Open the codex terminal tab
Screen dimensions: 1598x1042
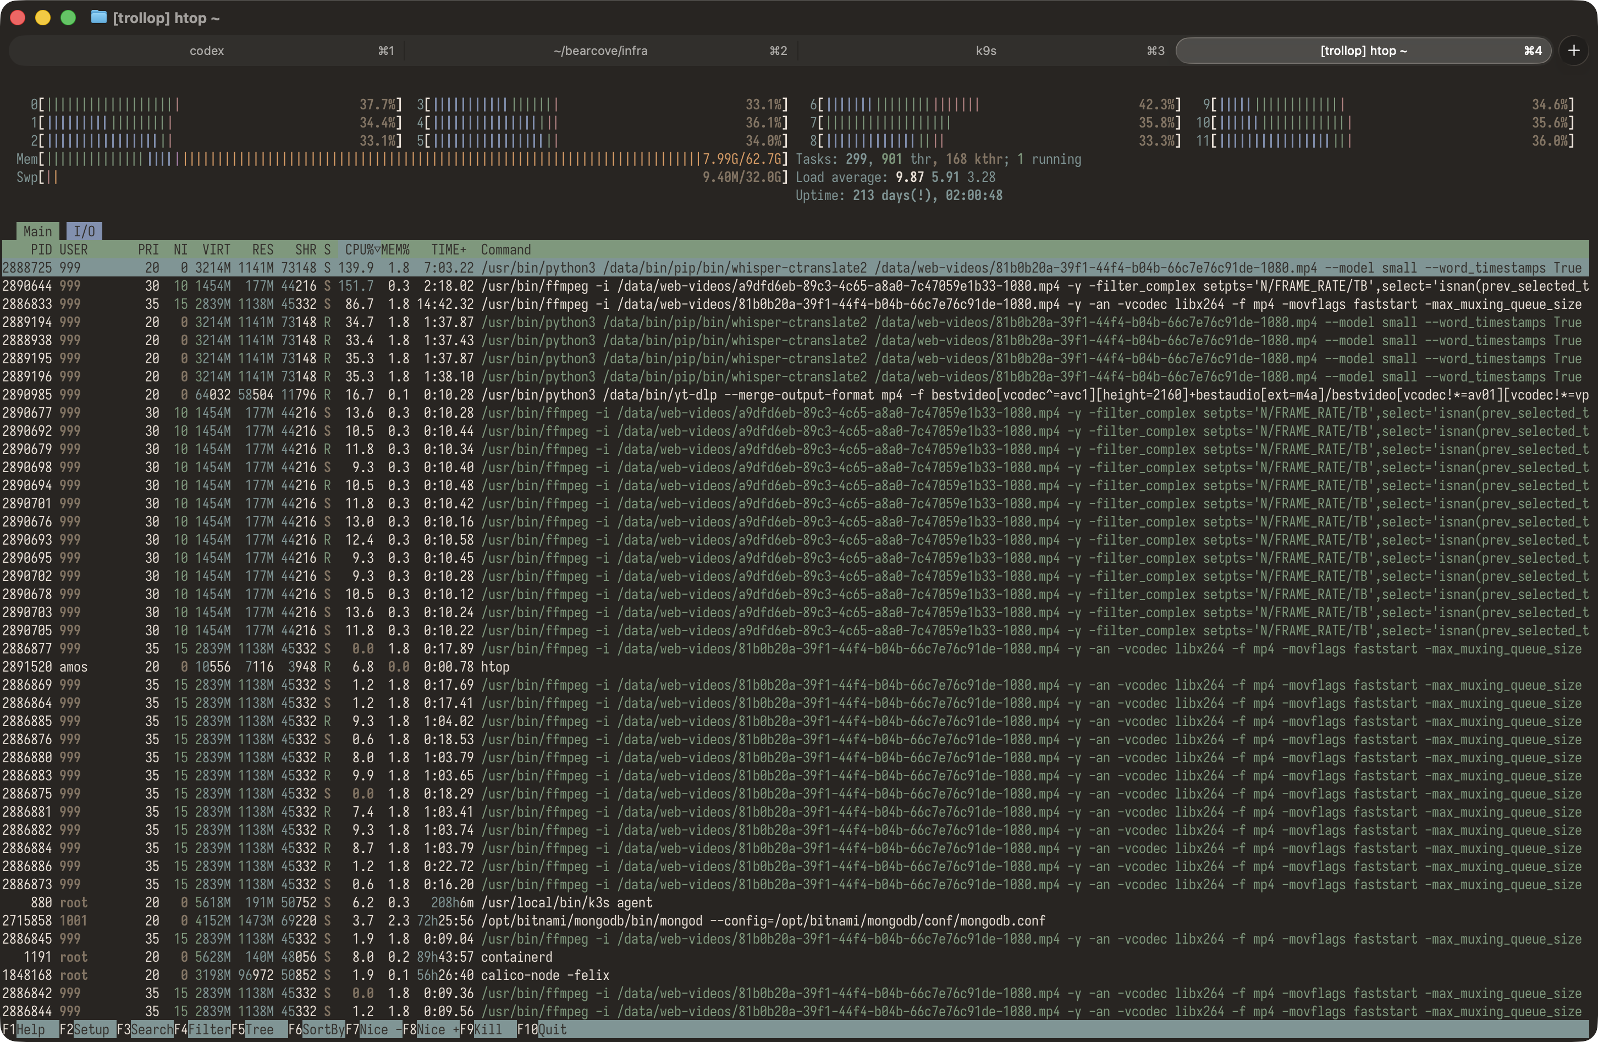tap(207, 51)
